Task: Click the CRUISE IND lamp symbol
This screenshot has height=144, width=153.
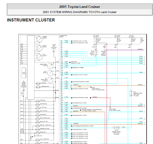Action: [37, 115]
